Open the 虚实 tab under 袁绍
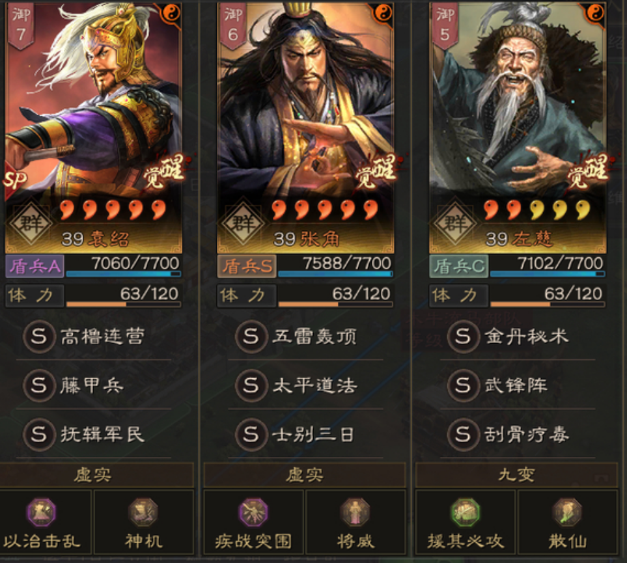 click(94, 475)
